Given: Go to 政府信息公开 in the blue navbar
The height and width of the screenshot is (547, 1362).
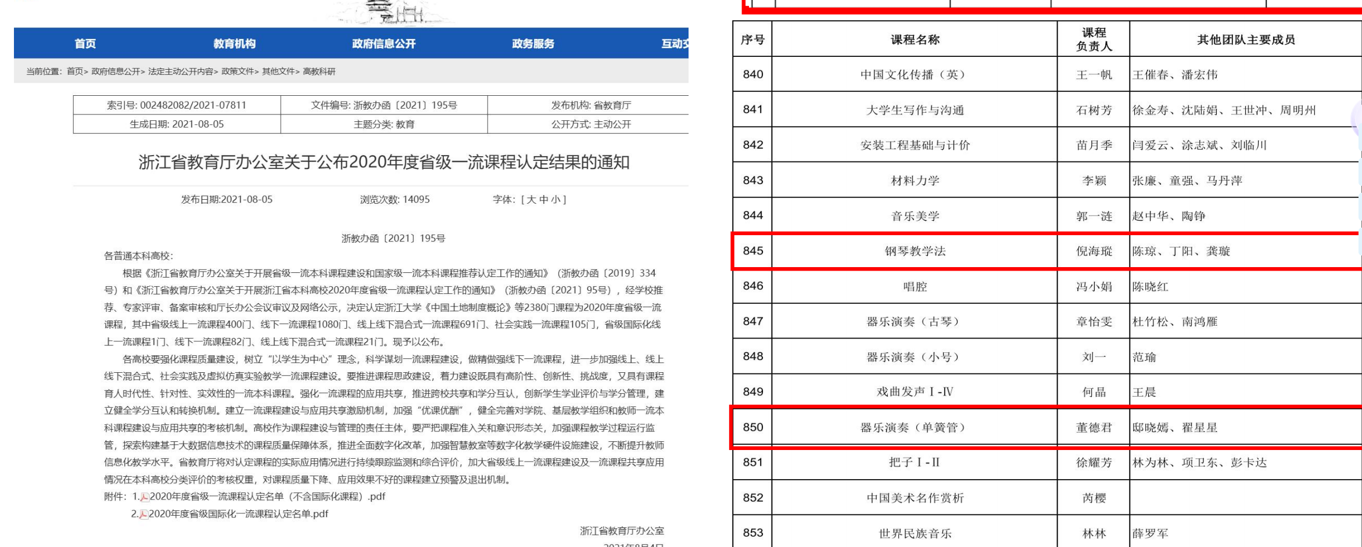Looking at the screenshot, I should coord(383,44).
